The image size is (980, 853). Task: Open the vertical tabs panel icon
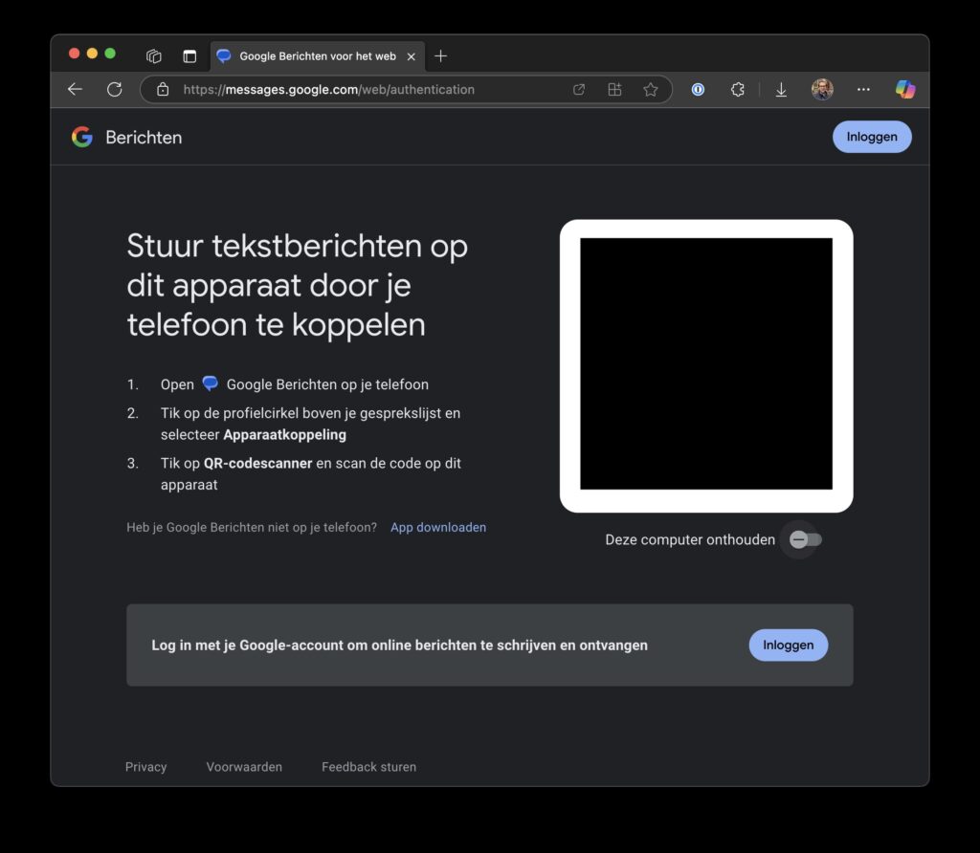[x=189, y=56]
